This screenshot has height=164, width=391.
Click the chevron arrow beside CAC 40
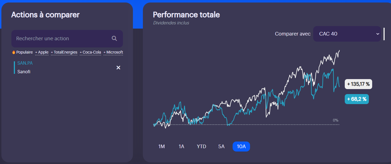[377, 34]
